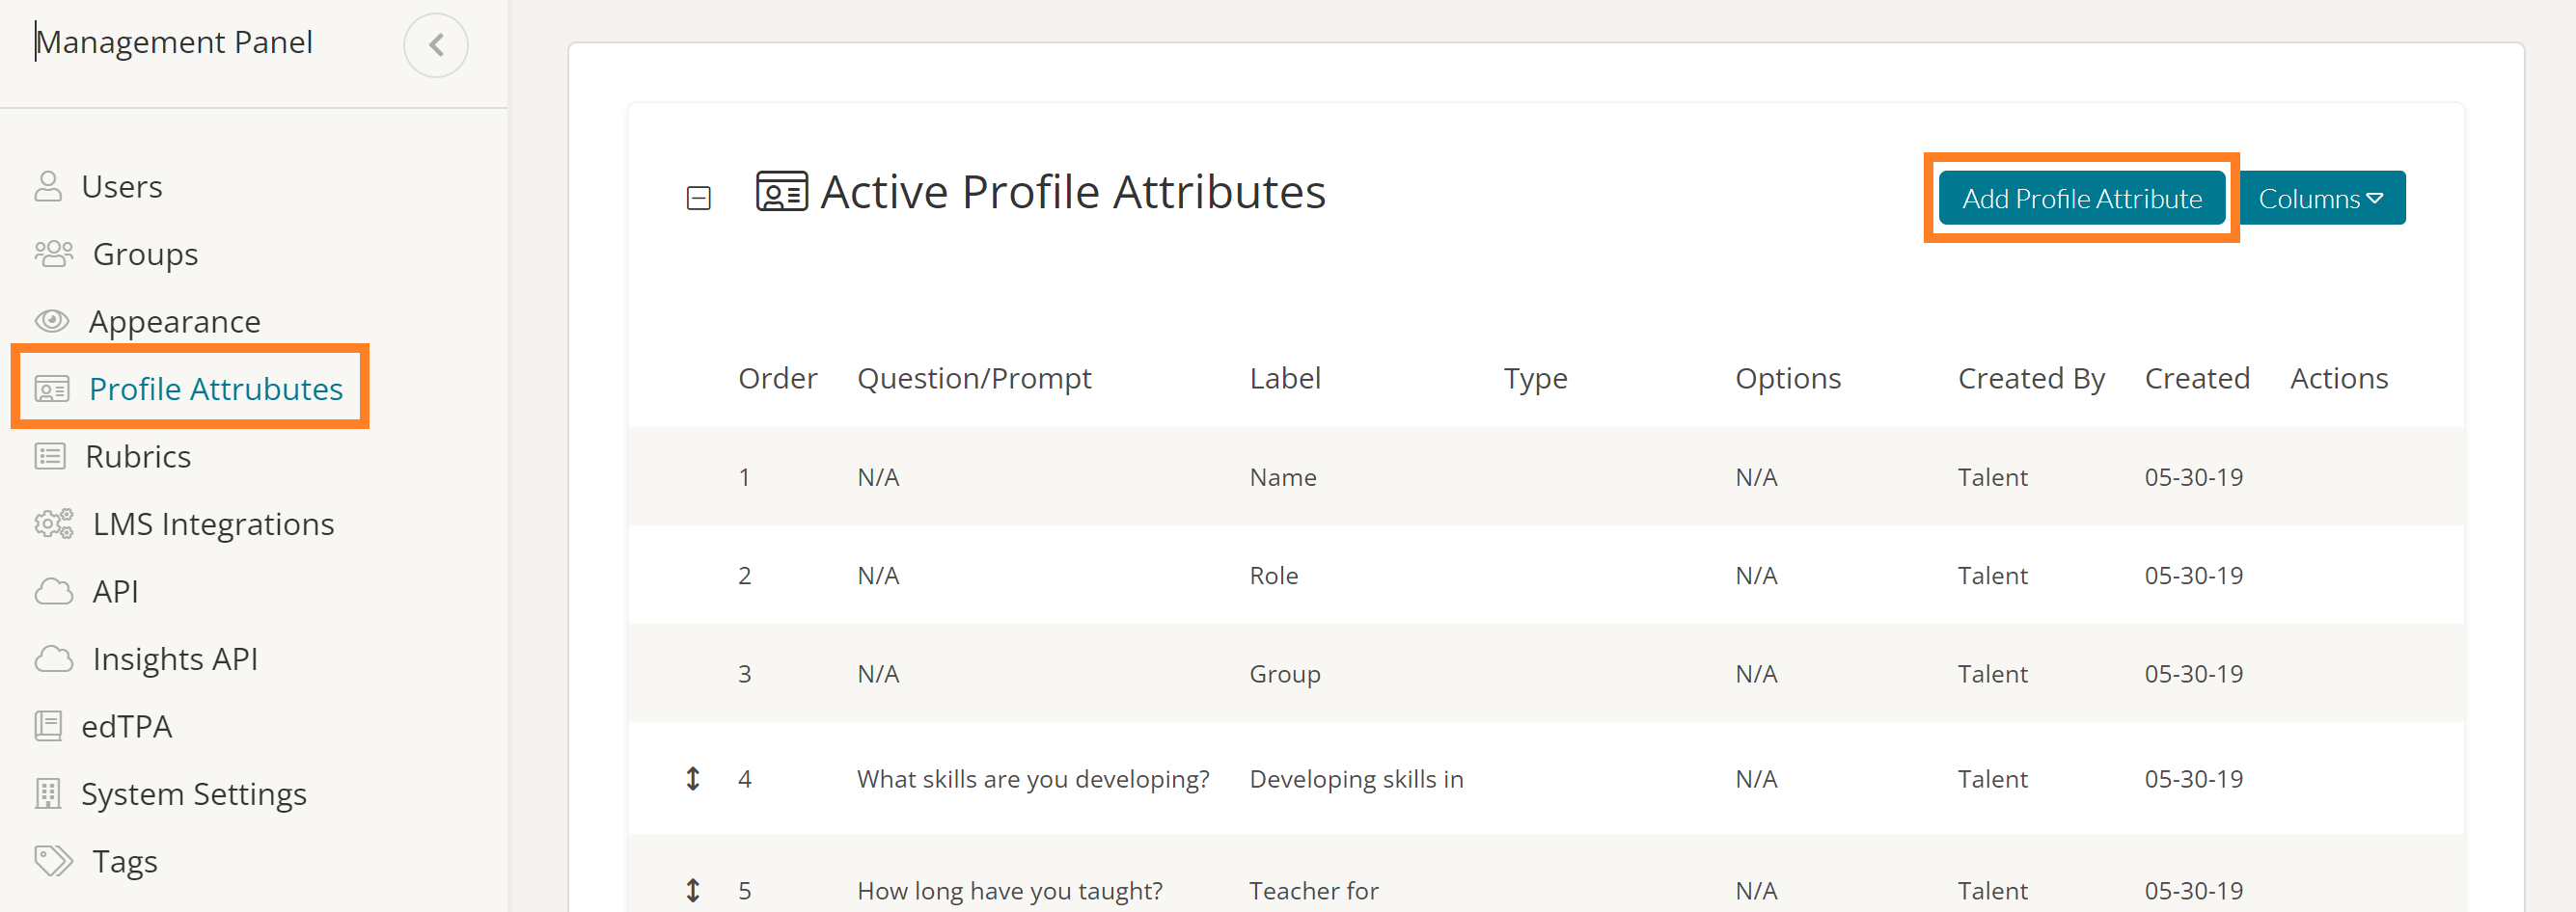The image size is (2576, 912).
Task: Select the Name label cell
Action: pos(1283,477)
